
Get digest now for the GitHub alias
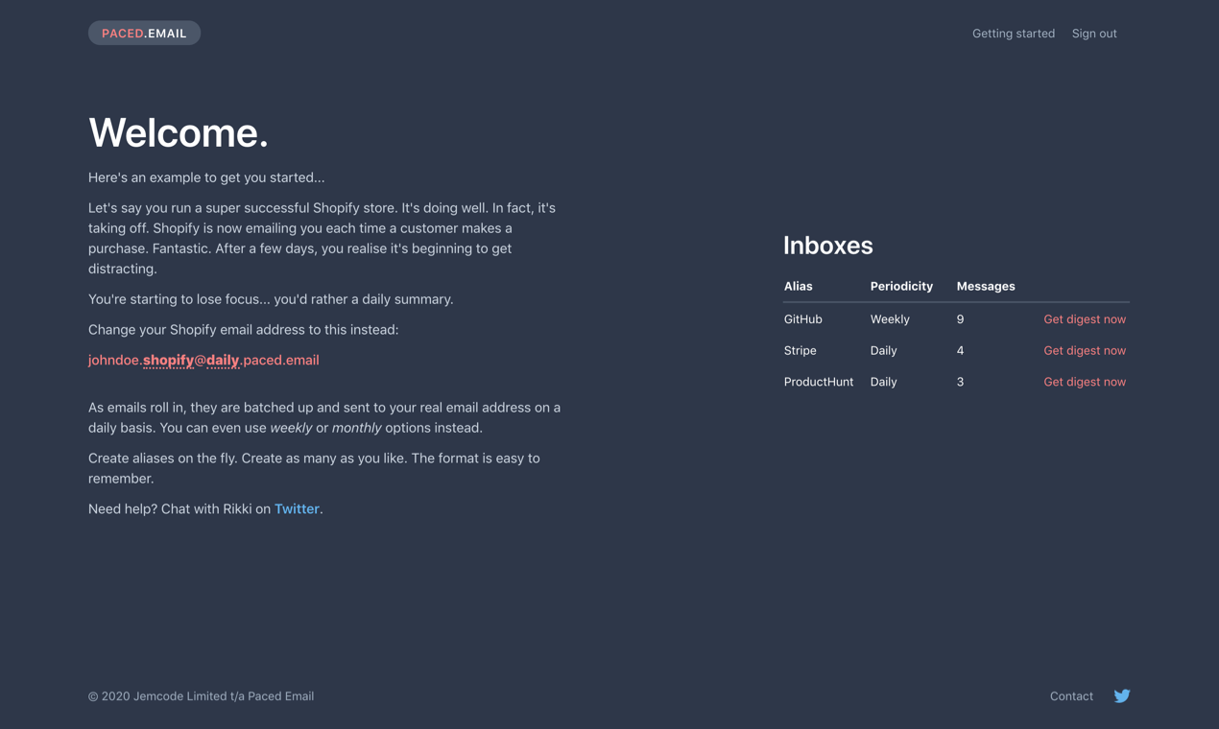(x=1085, y=318)
